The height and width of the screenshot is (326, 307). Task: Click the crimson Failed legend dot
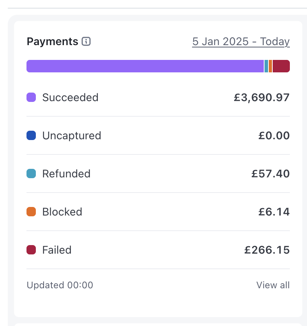31,250
